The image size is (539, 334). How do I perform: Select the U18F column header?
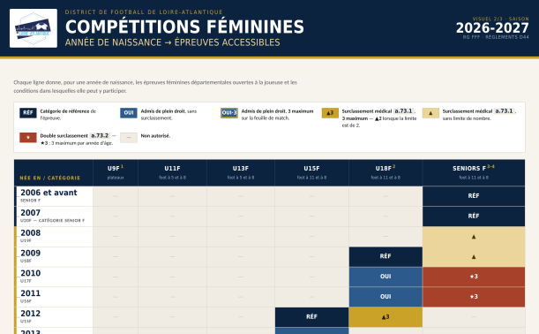click(386, 172)
